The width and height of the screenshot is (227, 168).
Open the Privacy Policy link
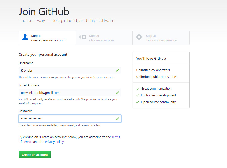54,142
